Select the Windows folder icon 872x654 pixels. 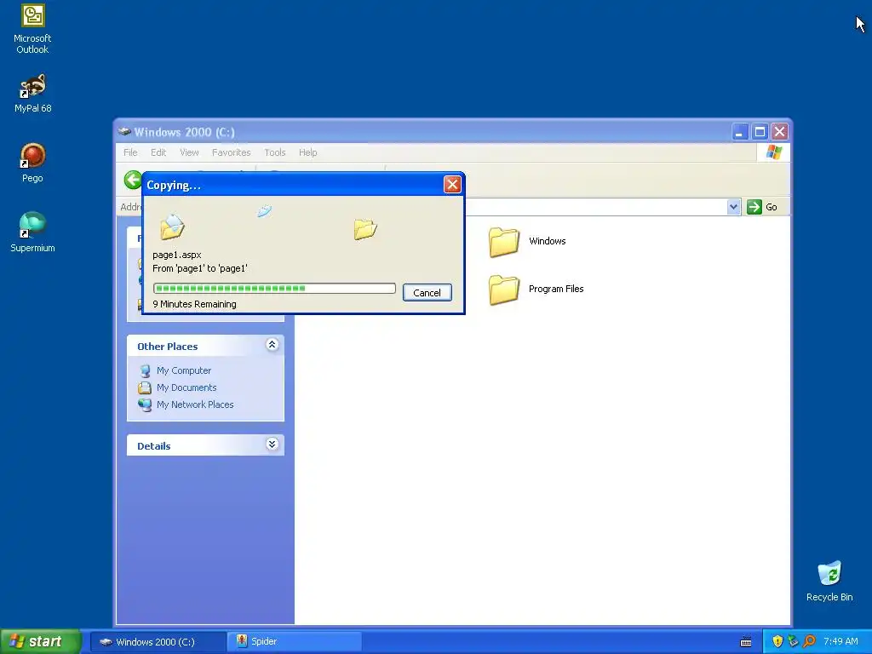pos(504,241)
